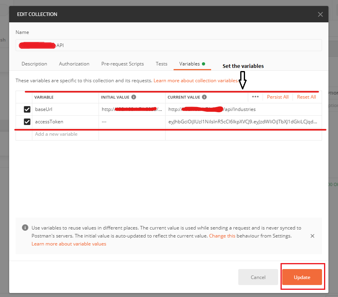The height and width of the screenshot is (297, 338).
Task: Click the Cancel button
Action: point(258,277)
